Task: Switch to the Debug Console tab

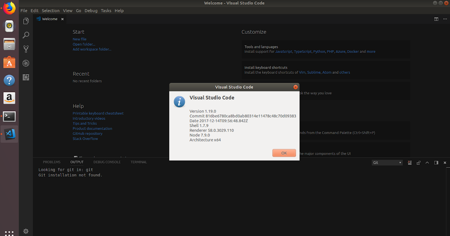Action: pyautogui.click(x=107, y=162)
